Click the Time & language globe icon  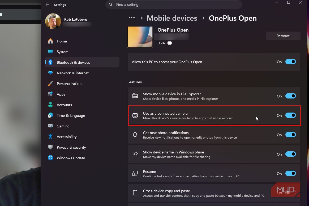pos(50,115)
